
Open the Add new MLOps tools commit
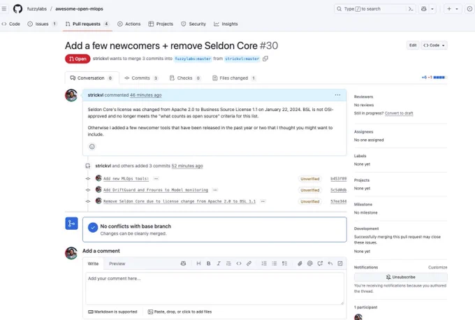[x=126, y=179]
